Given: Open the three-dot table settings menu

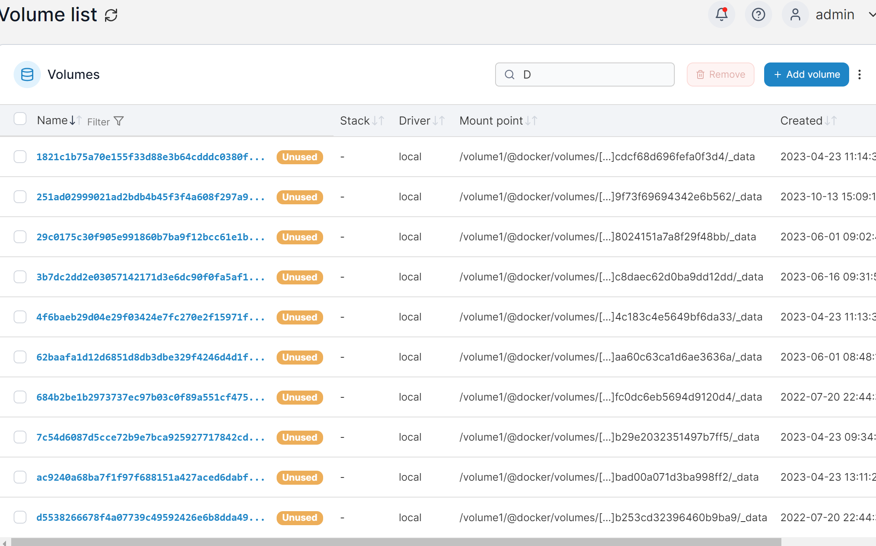Looking at the screenshot, I should (x=859, y=75).
